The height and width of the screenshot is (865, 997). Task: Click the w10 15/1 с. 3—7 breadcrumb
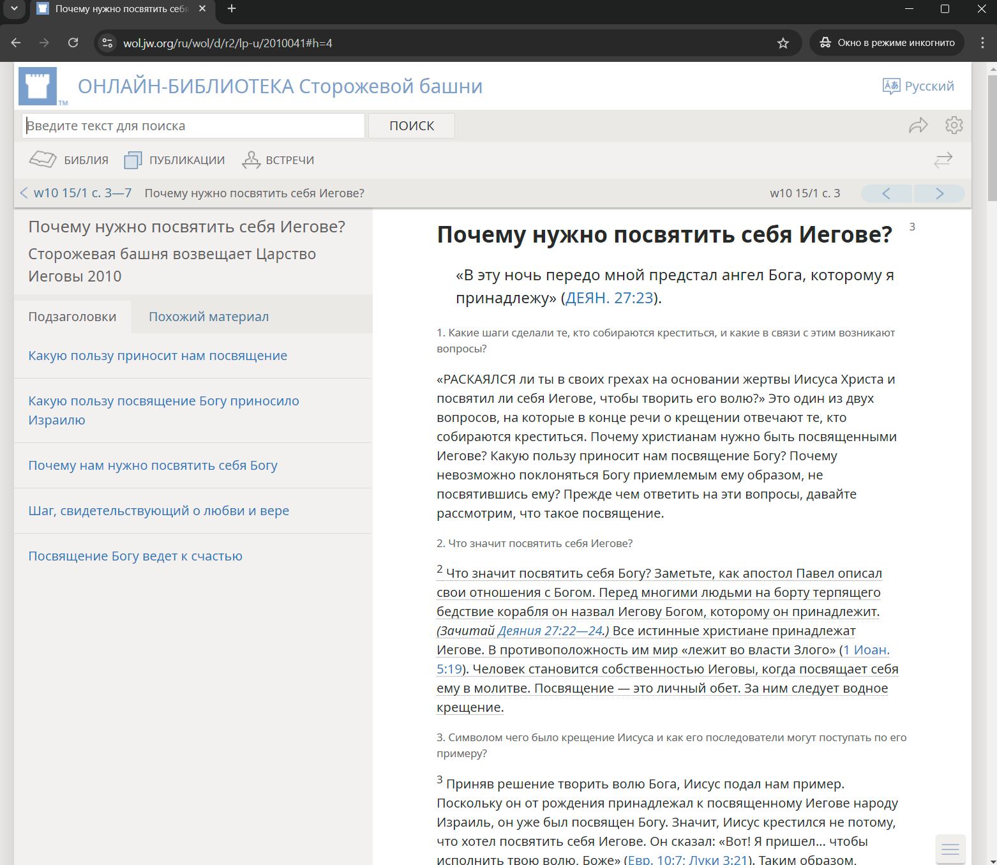coord(82,193)
